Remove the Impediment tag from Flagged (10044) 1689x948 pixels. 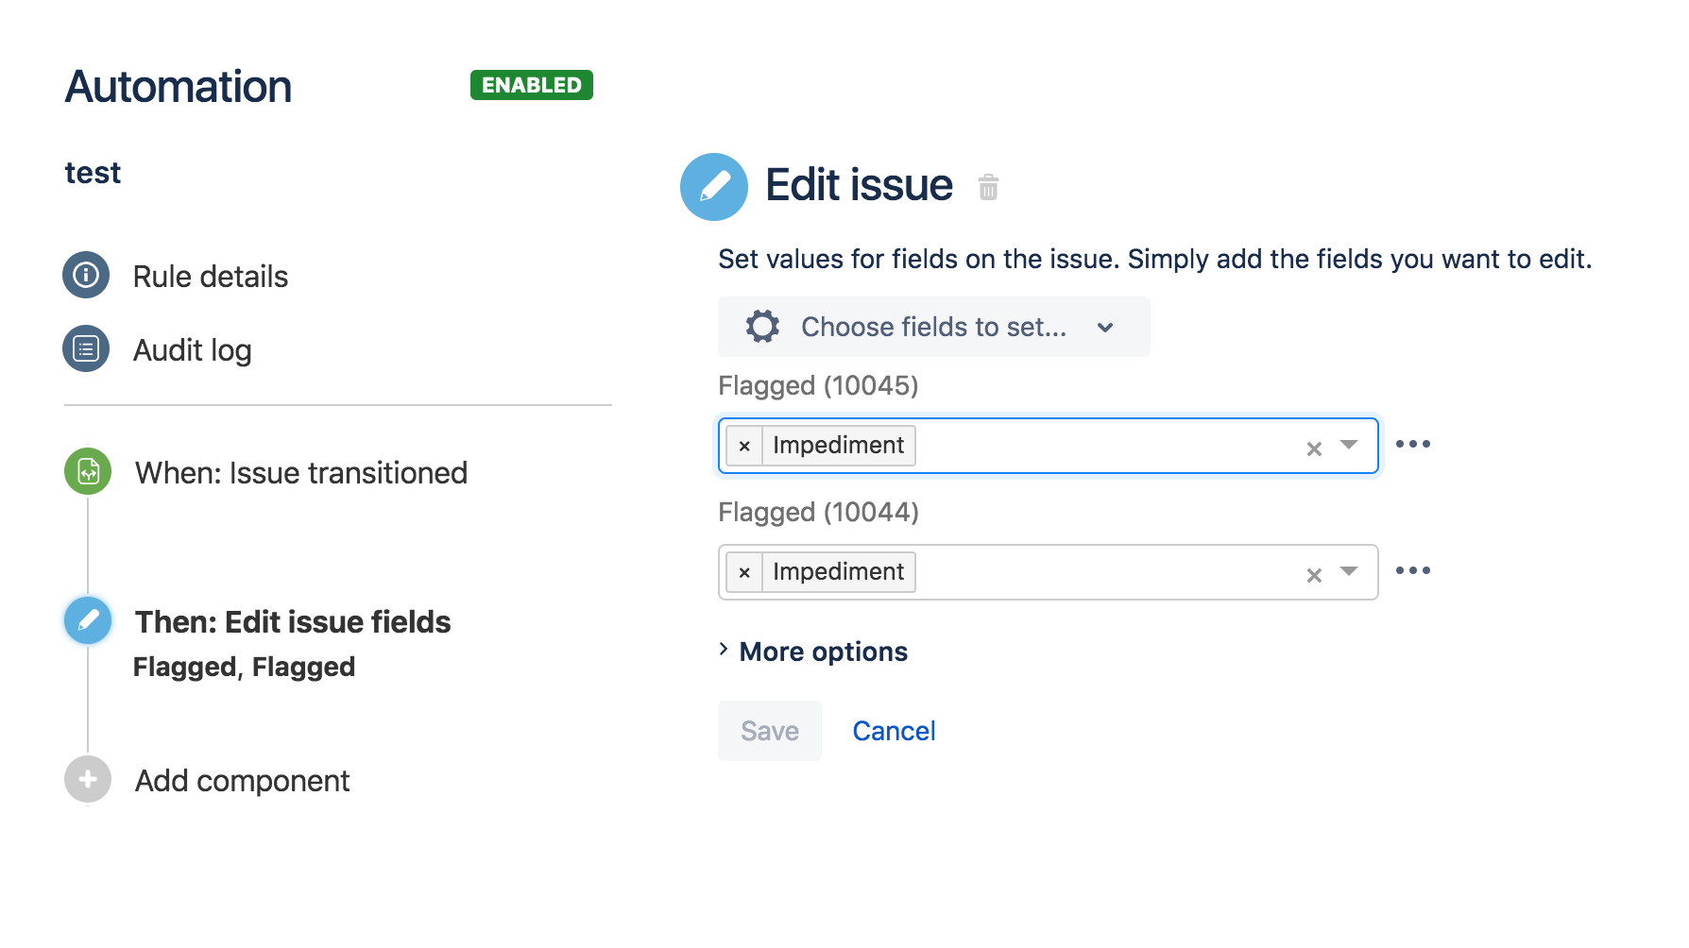pyautogui.click(x=744, y=571)
